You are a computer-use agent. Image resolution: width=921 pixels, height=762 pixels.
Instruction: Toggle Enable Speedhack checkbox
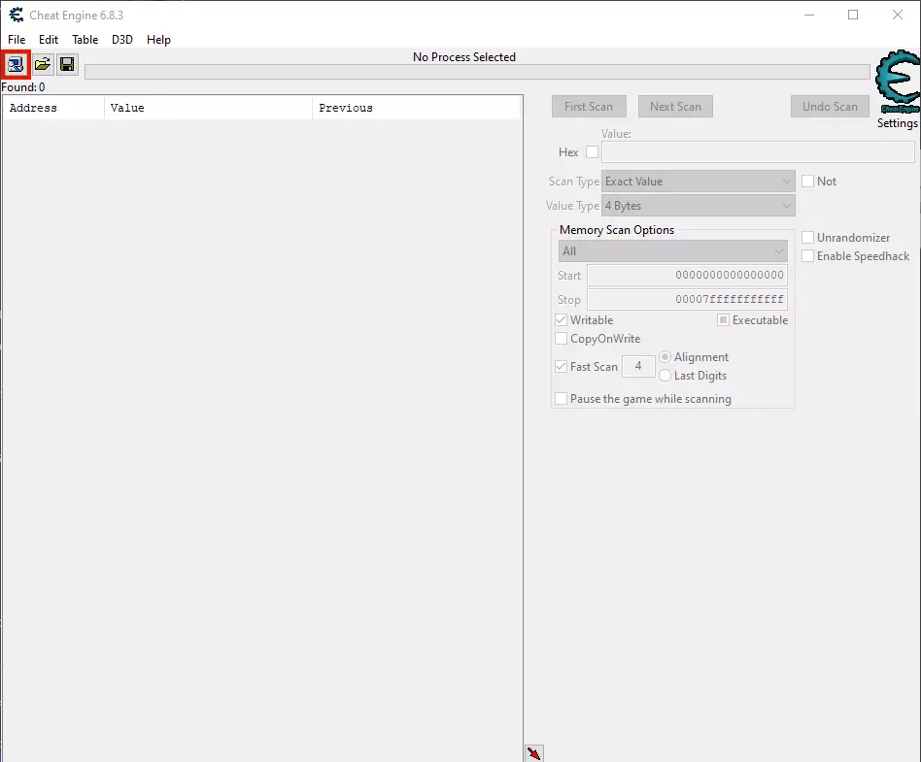[807, 256]
